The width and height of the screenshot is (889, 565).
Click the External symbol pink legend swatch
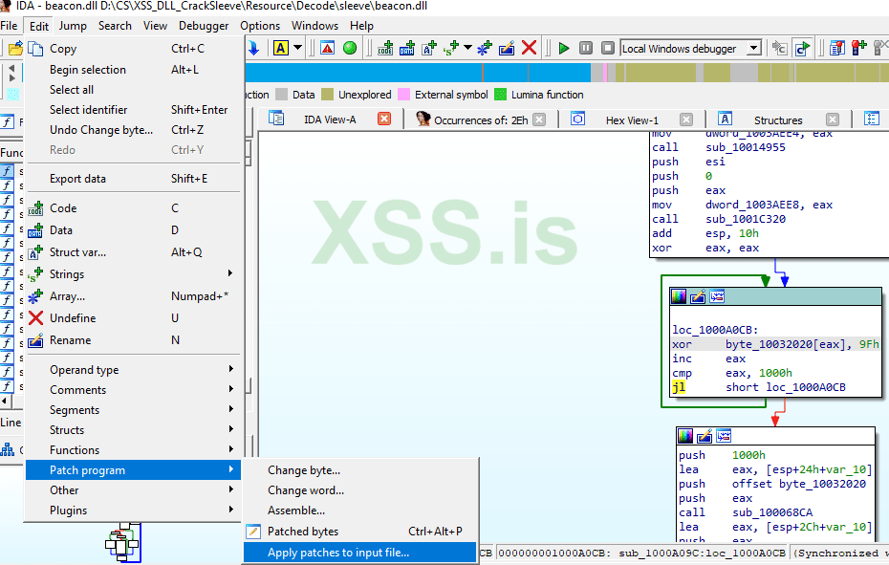click(x=403, y=94)
